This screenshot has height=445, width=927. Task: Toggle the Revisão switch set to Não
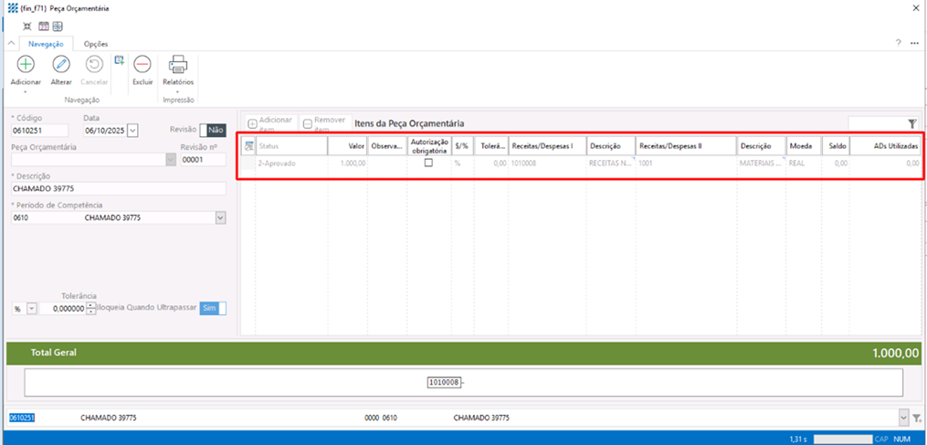(212, 131)
